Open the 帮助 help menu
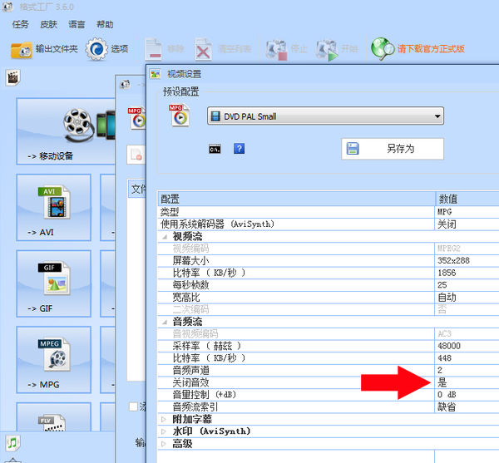This screenshot has height=463, width=499. coord(105,24)
